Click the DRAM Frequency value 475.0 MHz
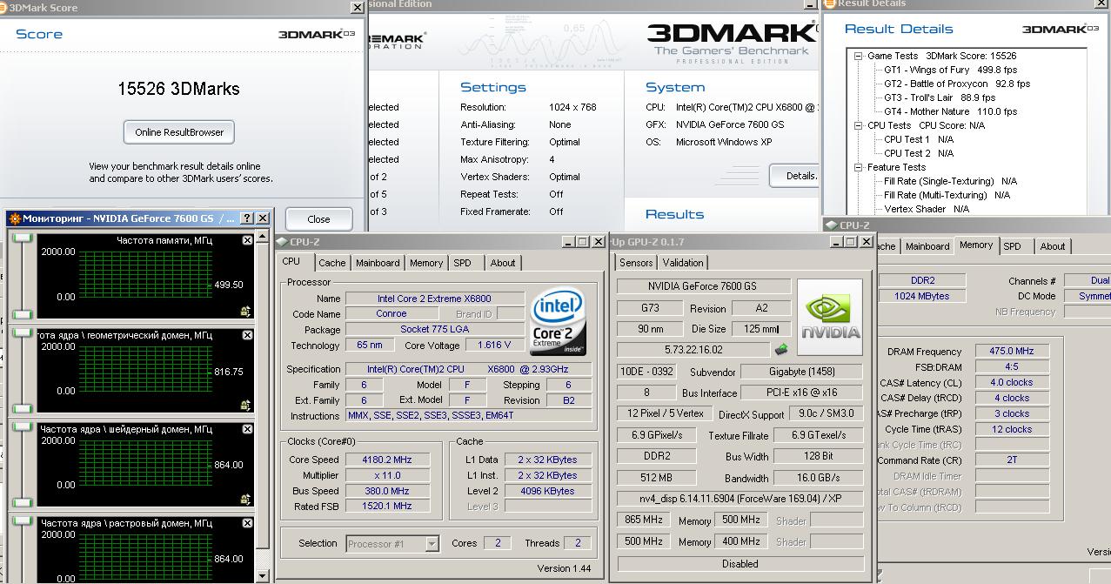 pyautogui.click(x=1012, y=352)
